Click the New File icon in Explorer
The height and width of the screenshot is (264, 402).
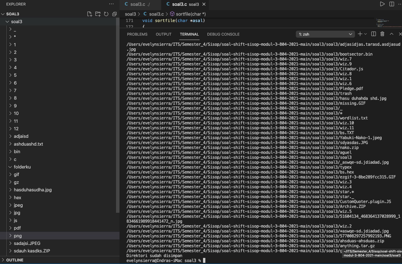coord(89,14)
